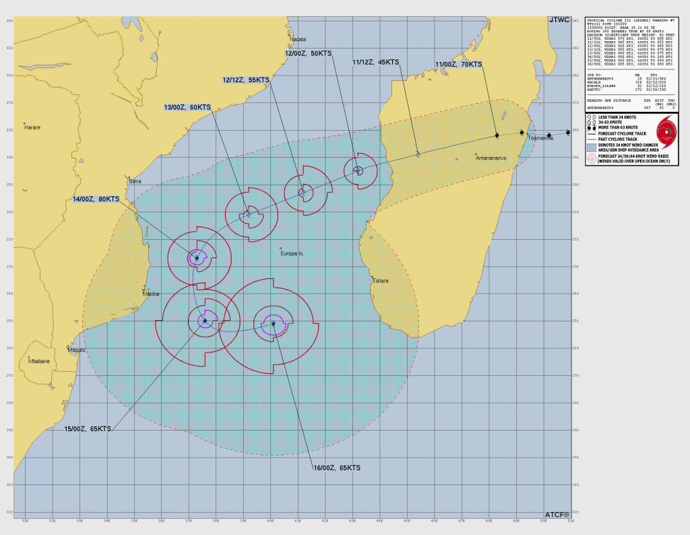Click the Harare city marker

(x=24, y=123)
